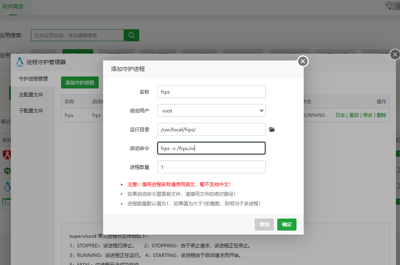Open the 启动用户 dropdown
The width and height of the screenshot is (400, 265).
coord(211,110)
